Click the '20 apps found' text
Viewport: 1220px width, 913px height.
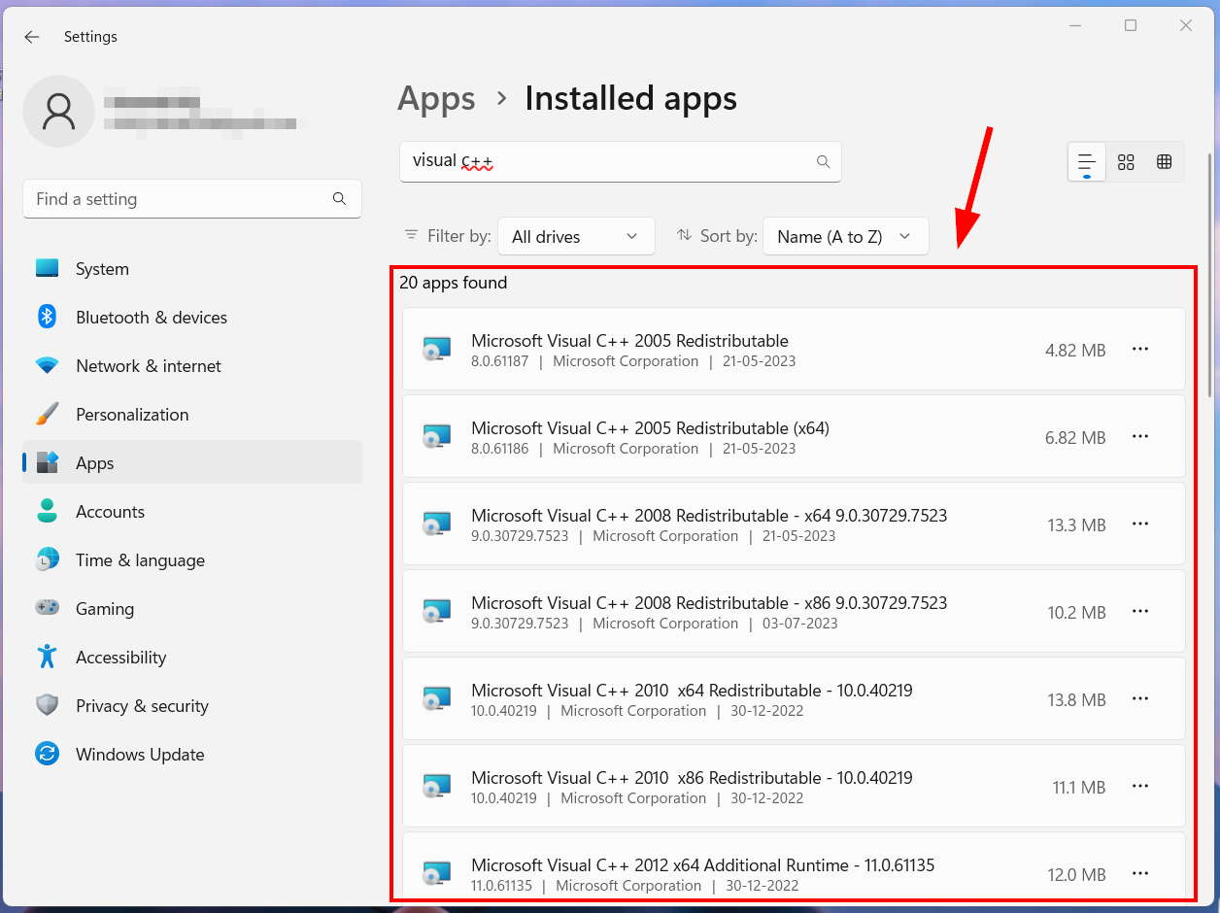coord(454,283)
